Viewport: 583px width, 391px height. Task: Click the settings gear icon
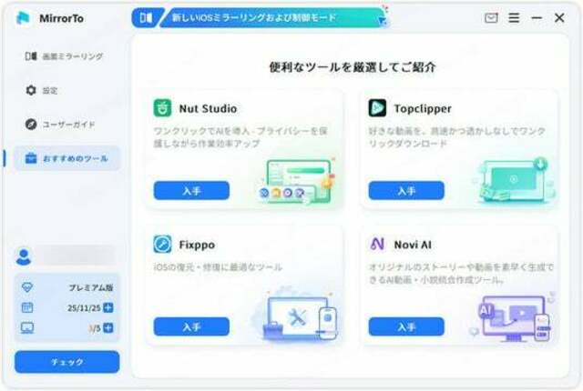click(x=31, y=90)
